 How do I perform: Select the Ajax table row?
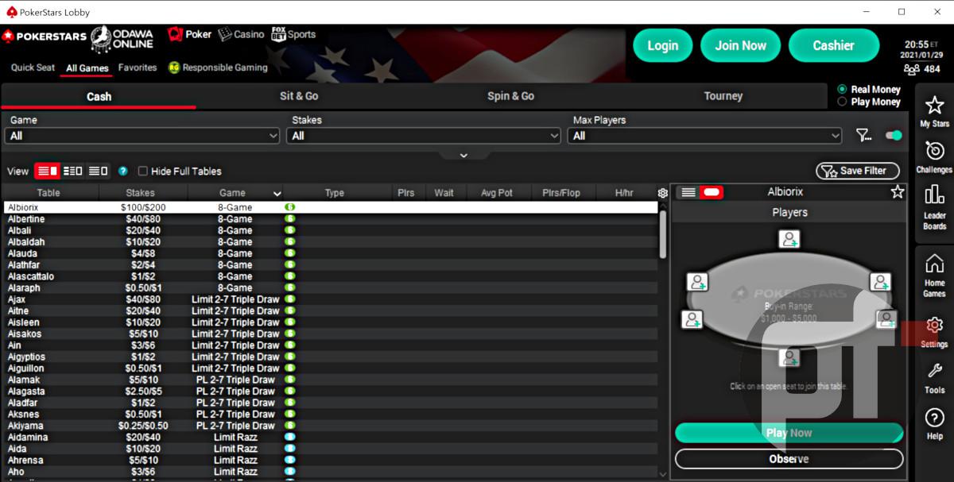point(331,299)
